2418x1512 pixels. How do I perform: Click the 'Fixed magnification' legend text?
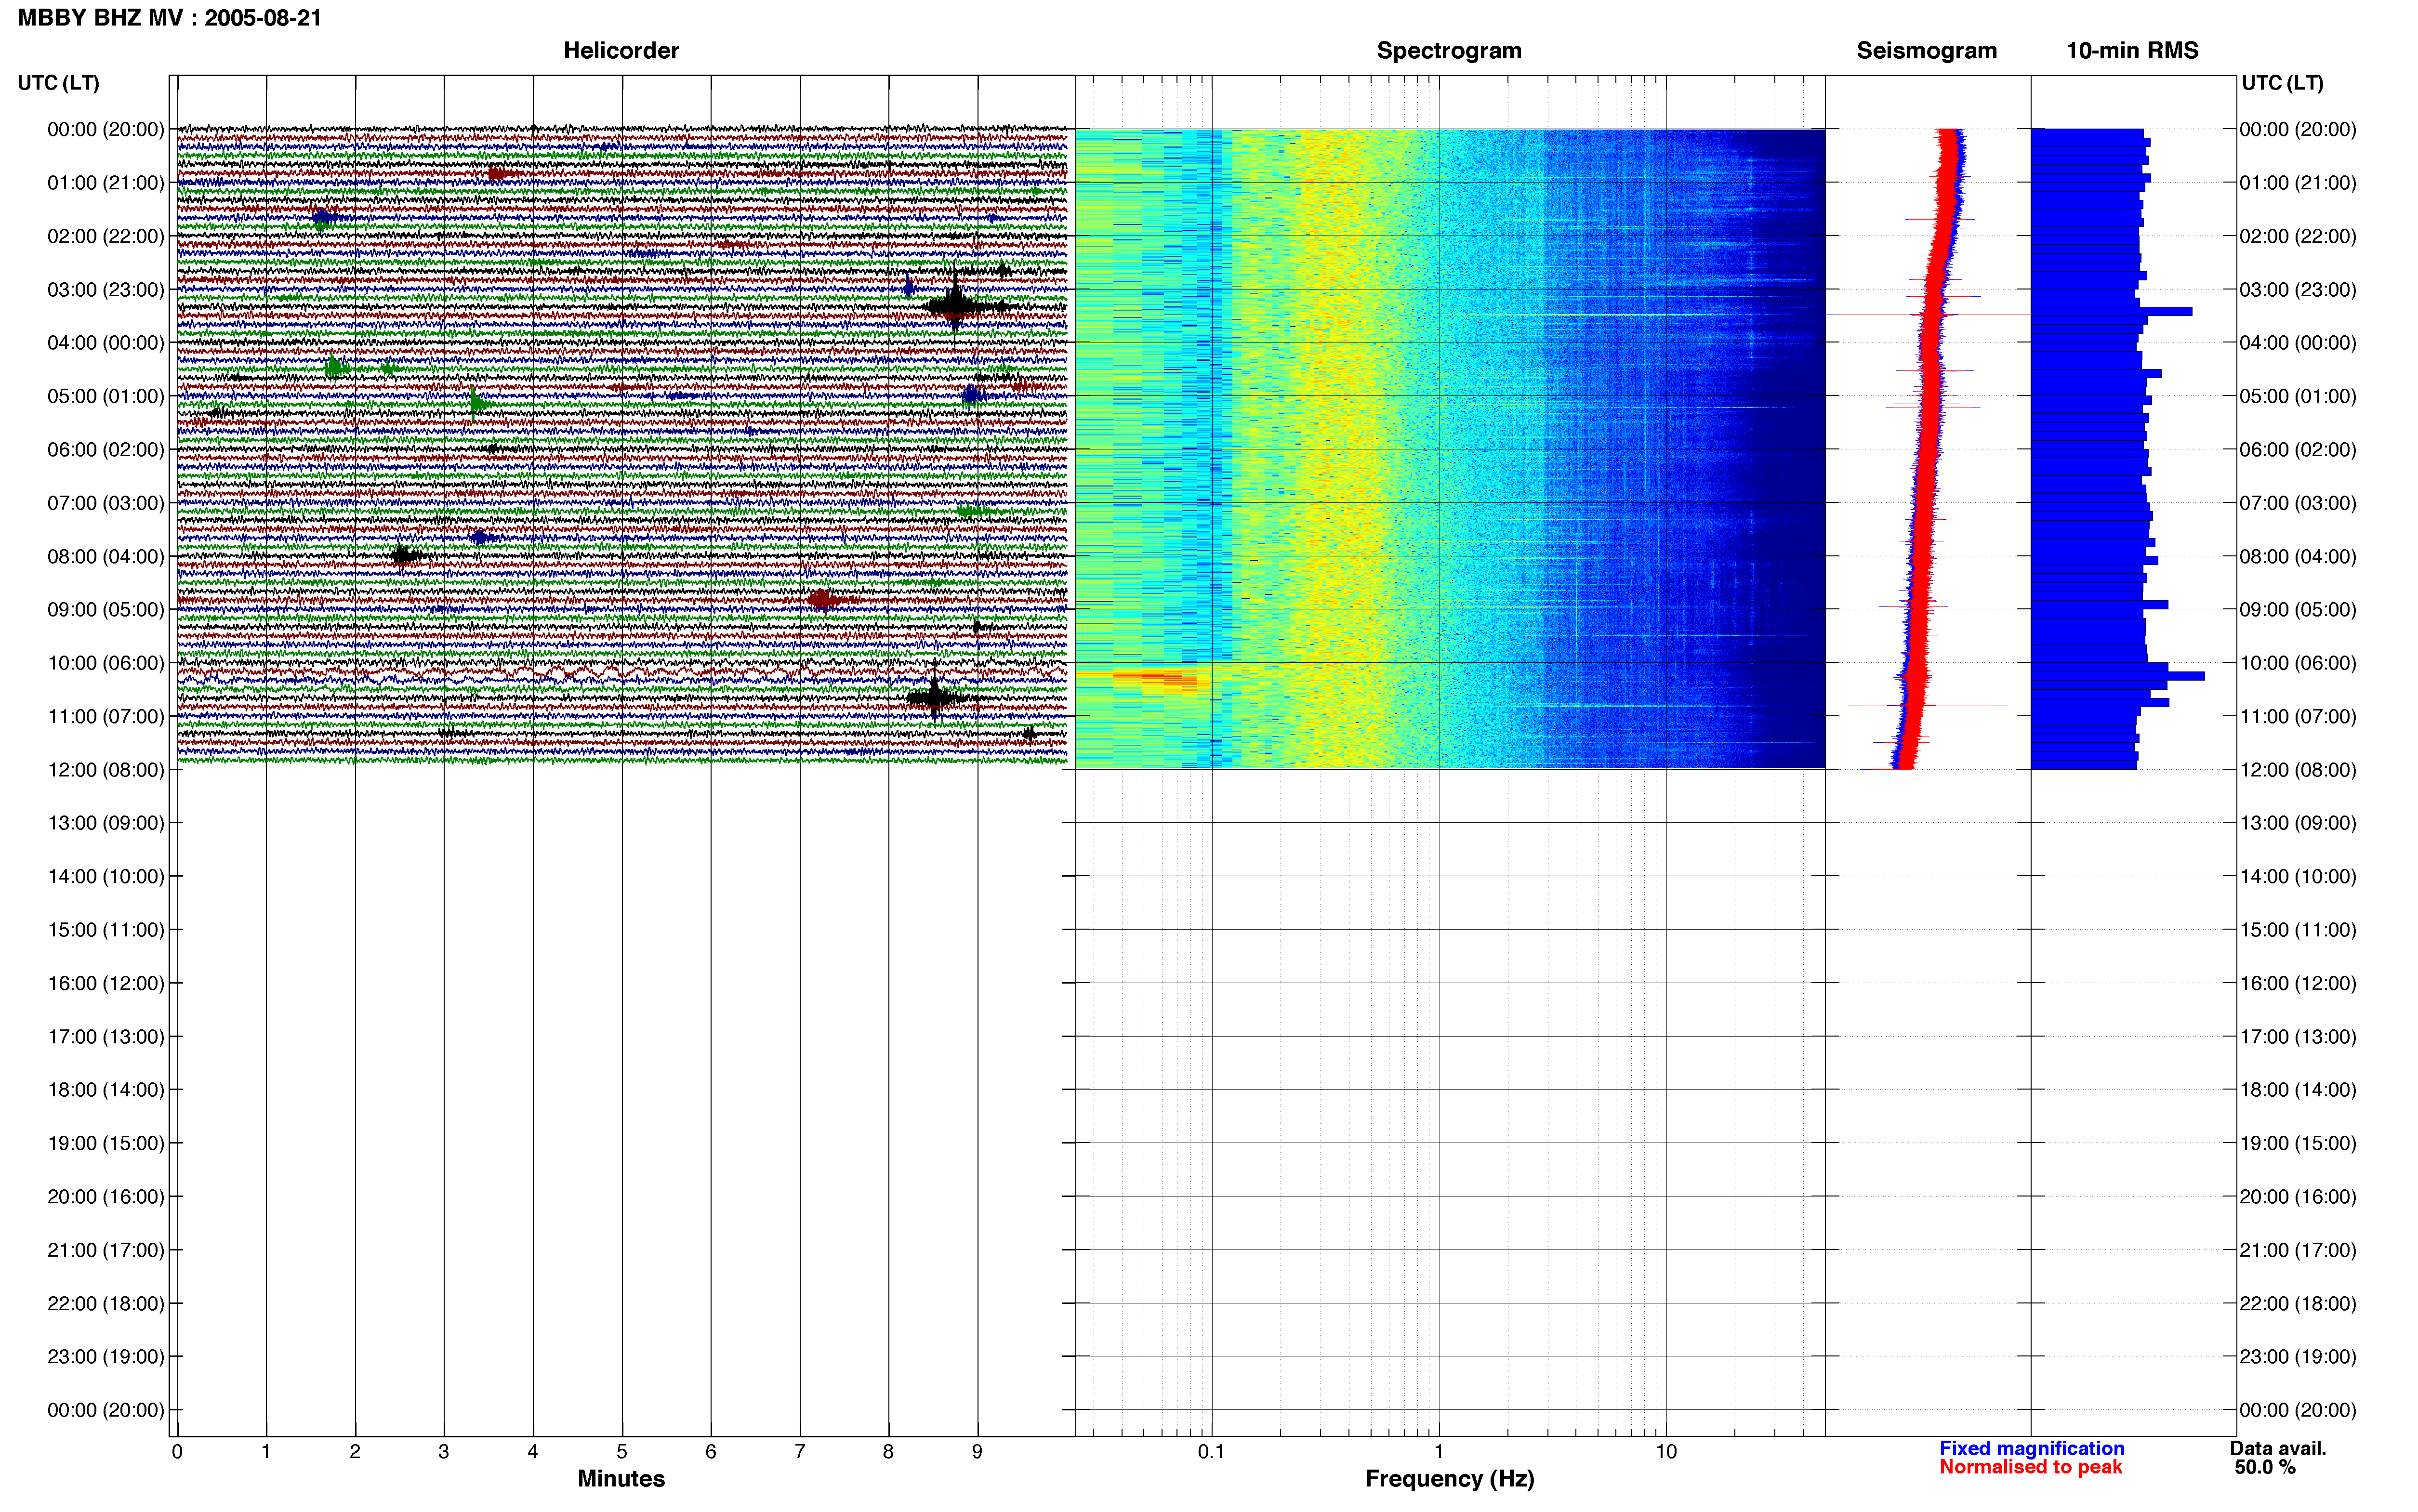(x=2031, y=1448)
